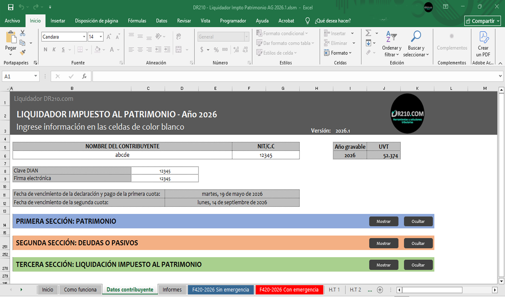Click the Cut scissors icon
The image size is (505, 297).
[x=22, y=33]
